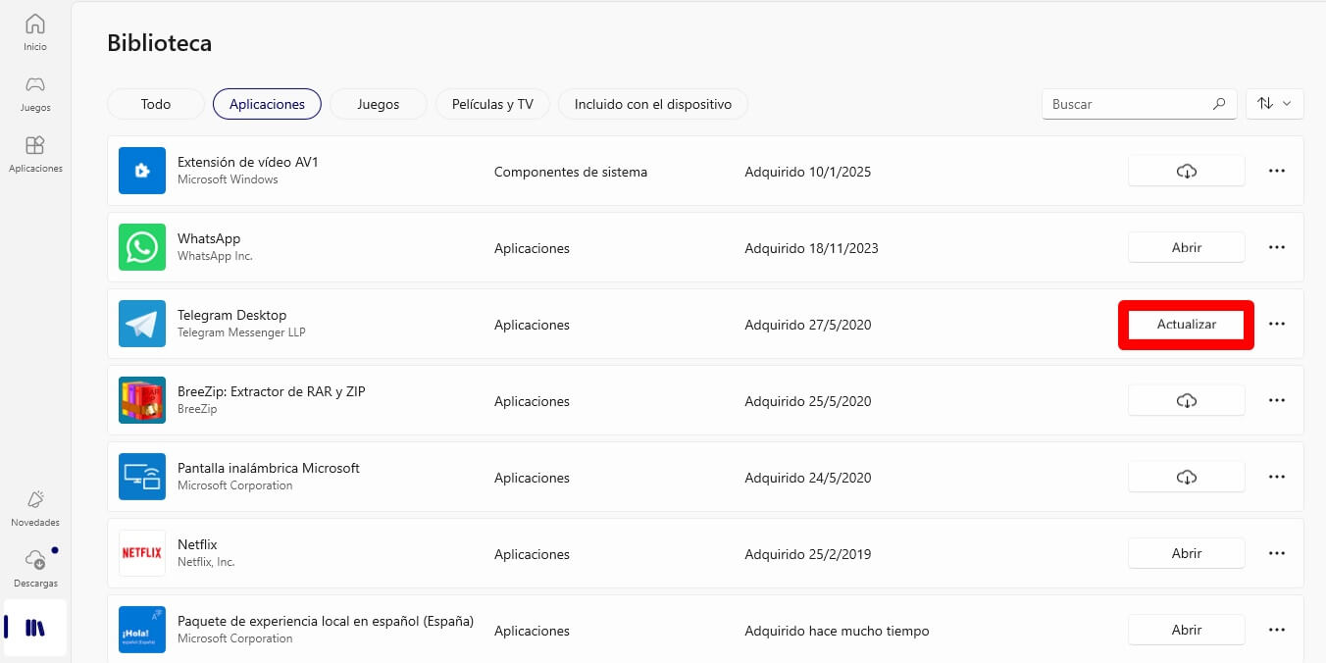Click the search magnifier icon
The image size is (1326, 663).
click(x=1219, y=103)
